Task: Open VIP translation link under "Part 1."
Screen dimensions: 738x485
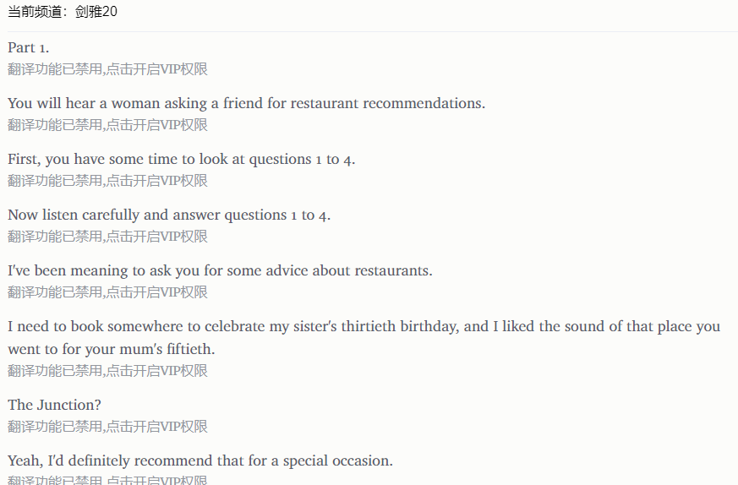Action: 107,69
